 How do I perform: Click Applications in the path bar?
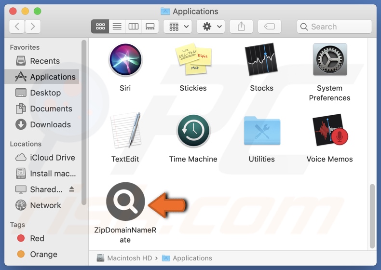[x=187, y=258]
